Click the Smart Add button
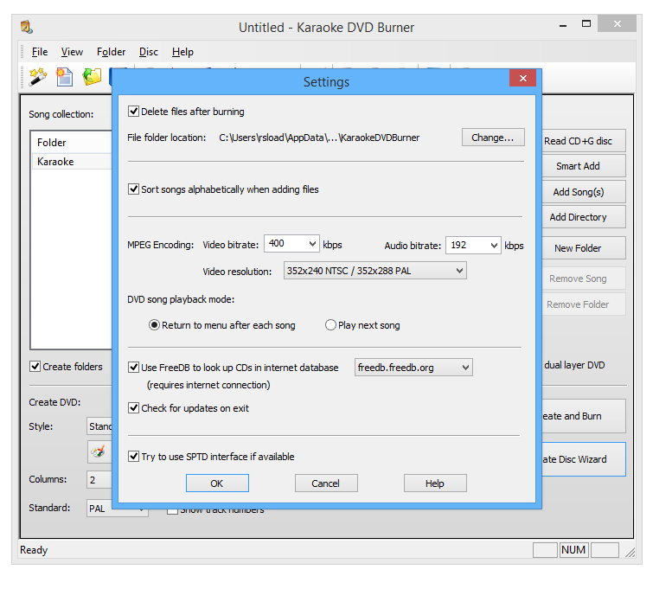 (583, 166)
